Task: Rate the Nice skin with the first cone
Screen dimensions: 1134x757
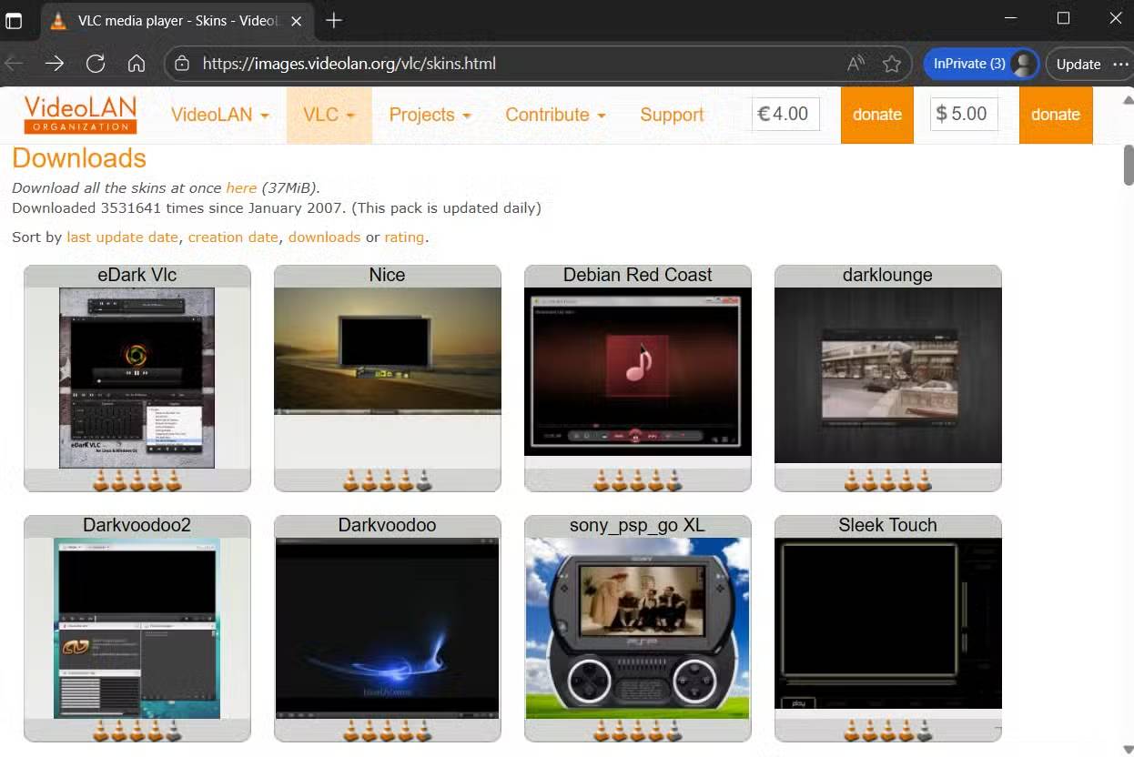Action: (349, 480)
